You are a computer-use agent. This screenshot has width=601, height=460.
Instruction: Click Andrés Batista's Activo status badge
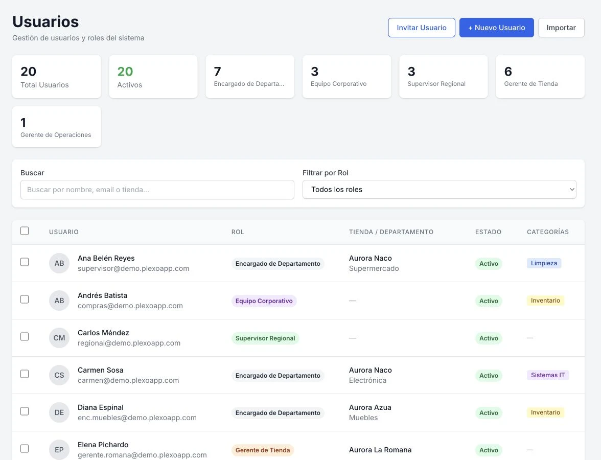click(x=489, y=301)
